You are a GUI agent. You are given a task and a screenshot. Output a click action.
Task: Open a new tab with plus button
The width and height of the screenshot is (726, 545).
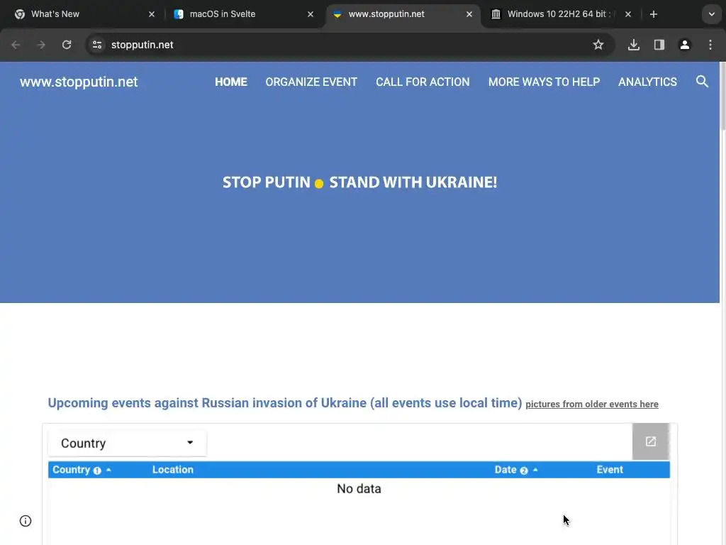pyautogui.click(x=653, y=14)
